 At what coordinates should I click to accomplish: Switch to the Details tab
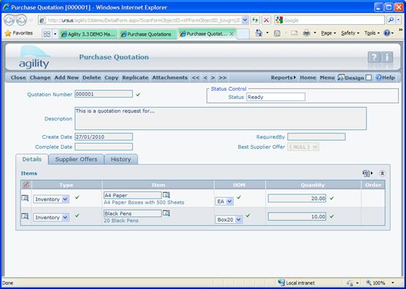coord(32,159)
